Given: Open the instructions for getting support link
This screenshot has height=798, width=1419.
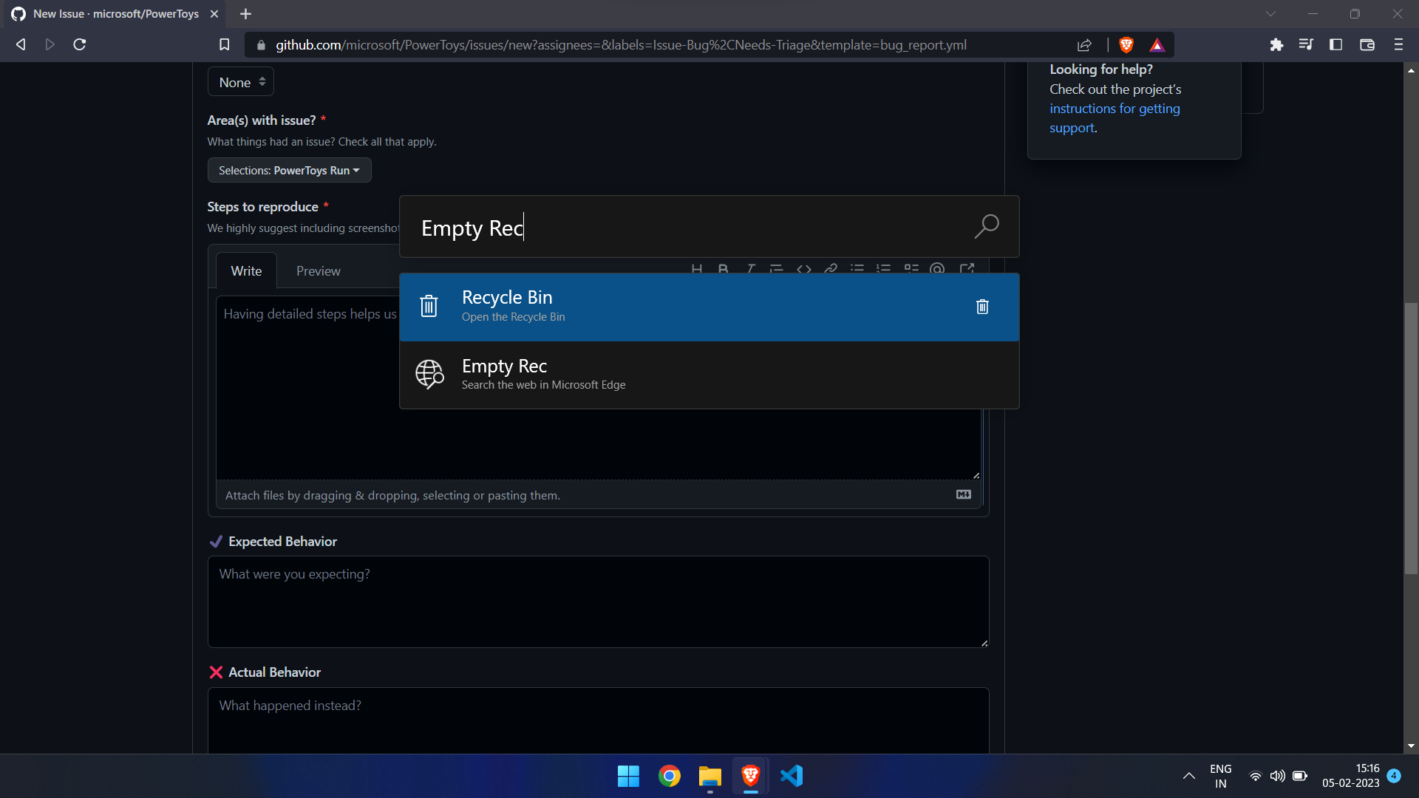Looking at the screenshot, I should click(x=1115, y=108).
